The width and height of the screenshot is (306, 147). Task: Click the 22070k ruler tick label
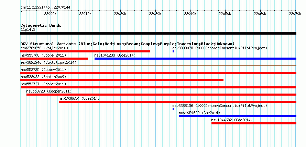coord(295,14)
